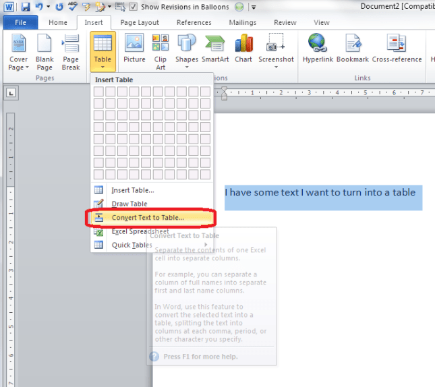
Task: Insert a Blank Page
Action: pos(45,51)
